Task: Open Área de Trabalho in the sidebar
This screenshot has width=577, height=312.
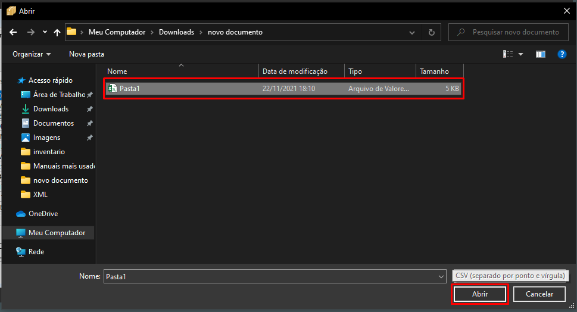Action: pos(59,95)
